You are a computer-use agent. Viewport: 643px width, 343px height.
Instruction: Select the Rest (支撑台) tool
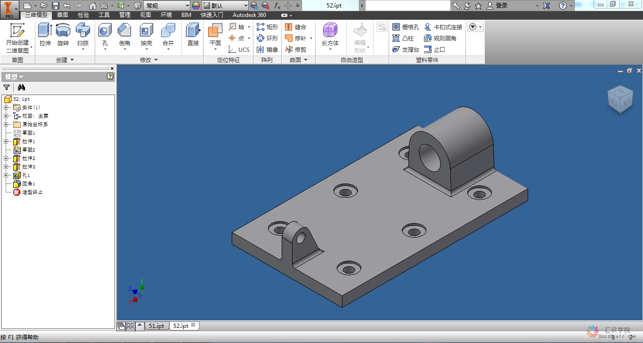[406, 49]
